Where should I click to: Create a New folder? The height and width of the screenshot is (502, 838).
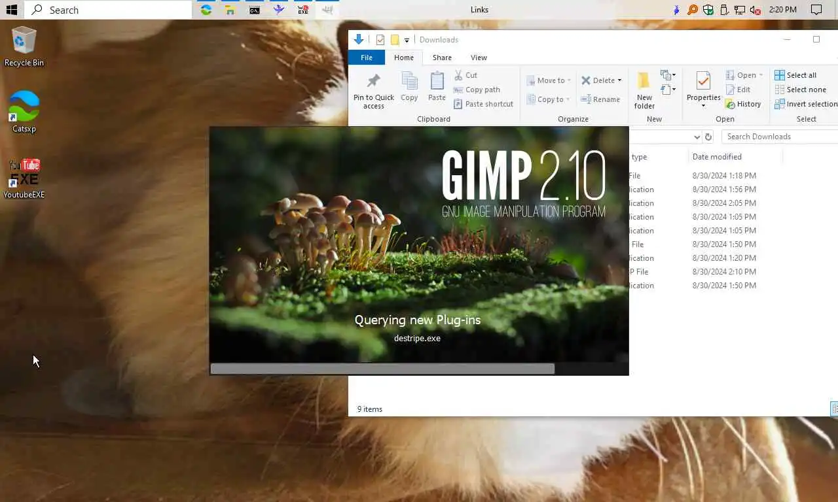644,91
